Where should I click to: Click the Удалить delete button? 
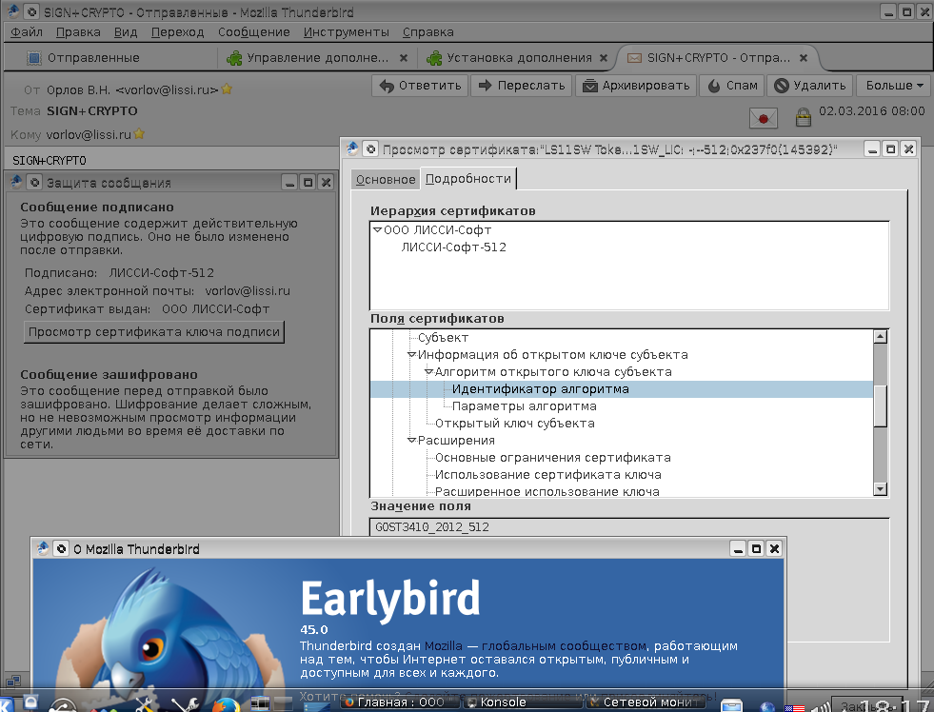[x=810, y=86]
